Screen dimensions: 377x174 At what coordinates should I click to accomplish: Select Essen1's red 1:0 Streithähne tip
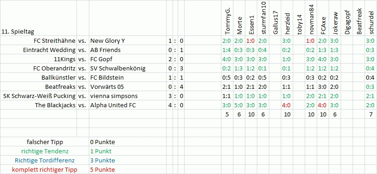click(x=251, y=41)
